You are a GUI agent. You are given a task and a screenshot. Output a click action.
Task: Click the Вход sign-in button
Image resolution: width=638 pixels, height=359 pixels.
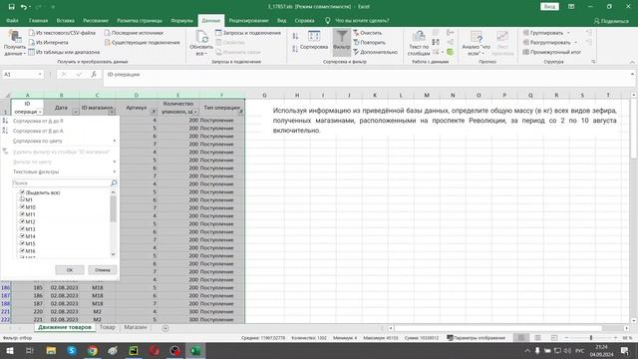[549, 7]
